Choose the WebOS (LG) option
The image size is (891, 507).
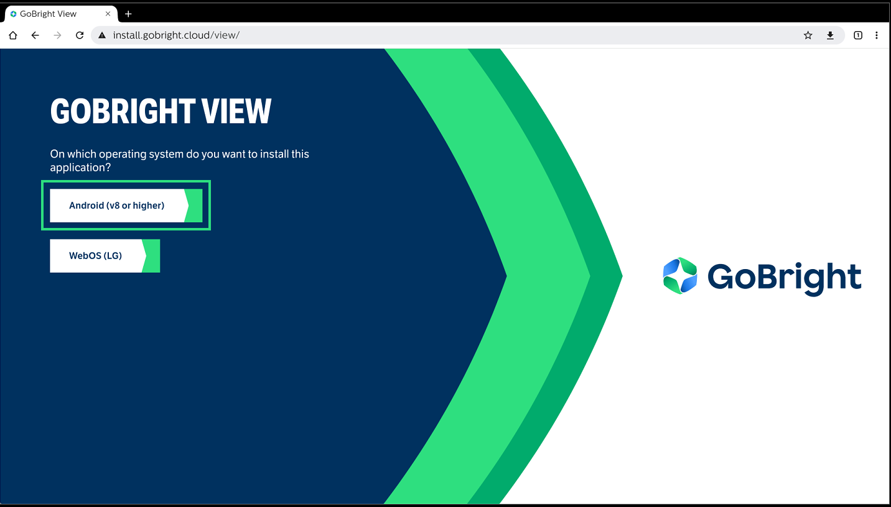tap(96, 256)
